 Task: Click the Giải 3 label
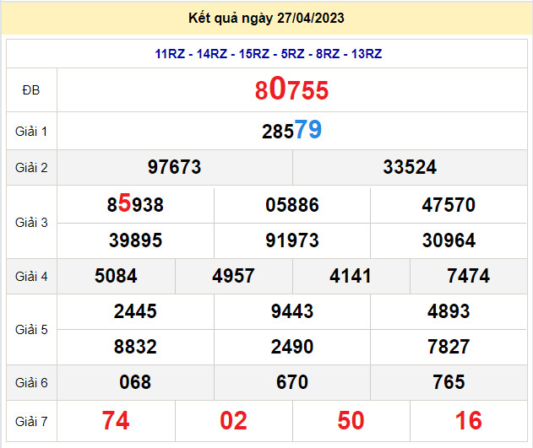pyautogui.click(x=31, y=223)
